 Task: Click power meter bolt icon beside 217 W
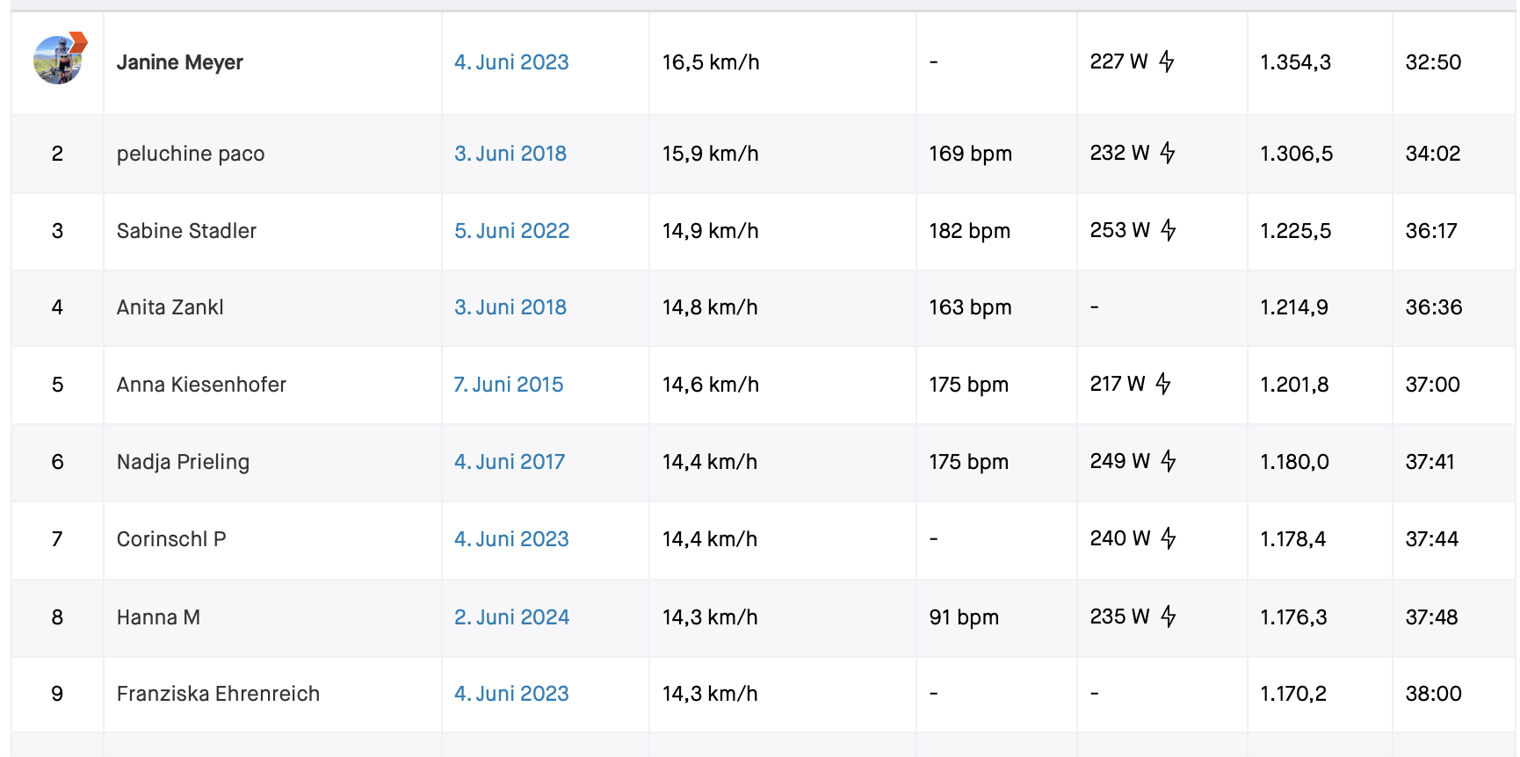coord(1163,384)
